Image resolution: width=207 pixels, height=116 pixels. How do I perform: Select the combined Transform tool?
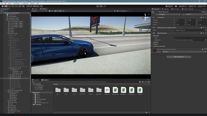click(20, 6)
